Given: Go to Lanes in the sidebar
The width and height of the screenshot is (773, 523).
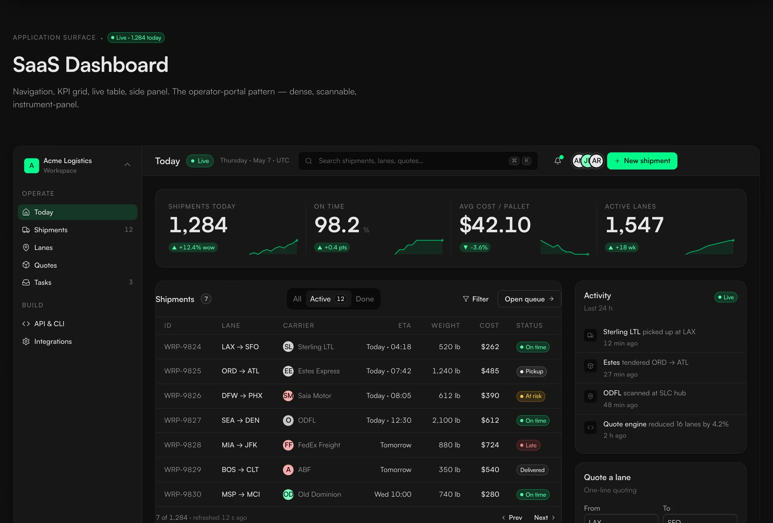Looking at the screenshot, I should point(78,247).
